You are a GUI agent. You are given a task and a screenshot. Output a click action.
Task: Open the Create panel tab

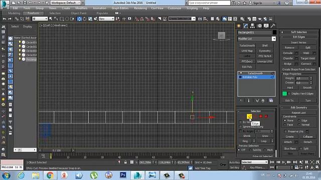239,26
